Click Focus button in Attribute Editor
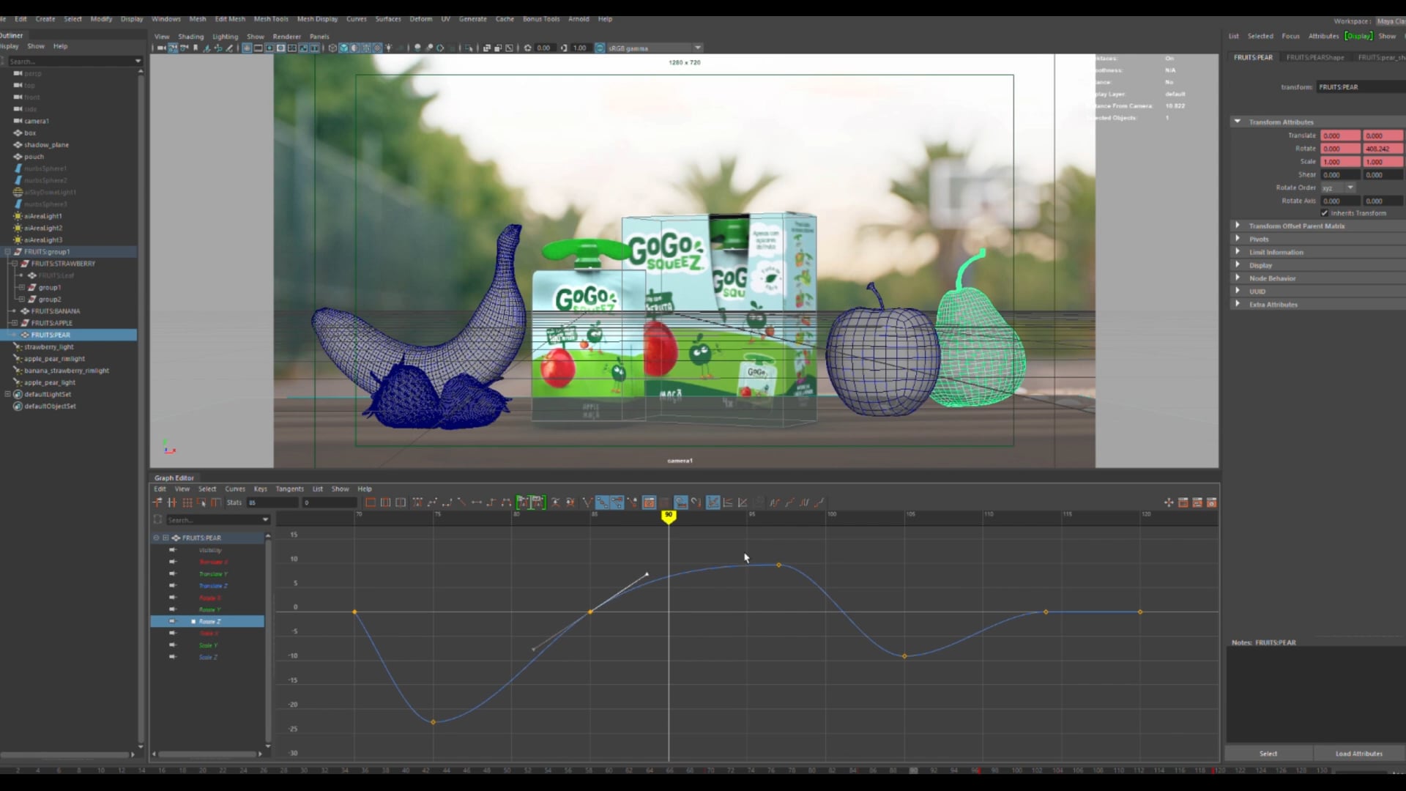1406x791 pixels. (1290, 36)
